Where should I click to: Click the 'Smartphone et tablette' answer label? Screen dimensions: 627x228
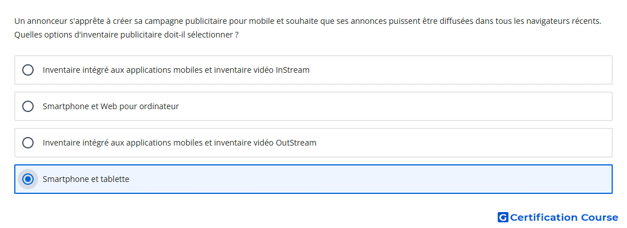click(86, 179)
